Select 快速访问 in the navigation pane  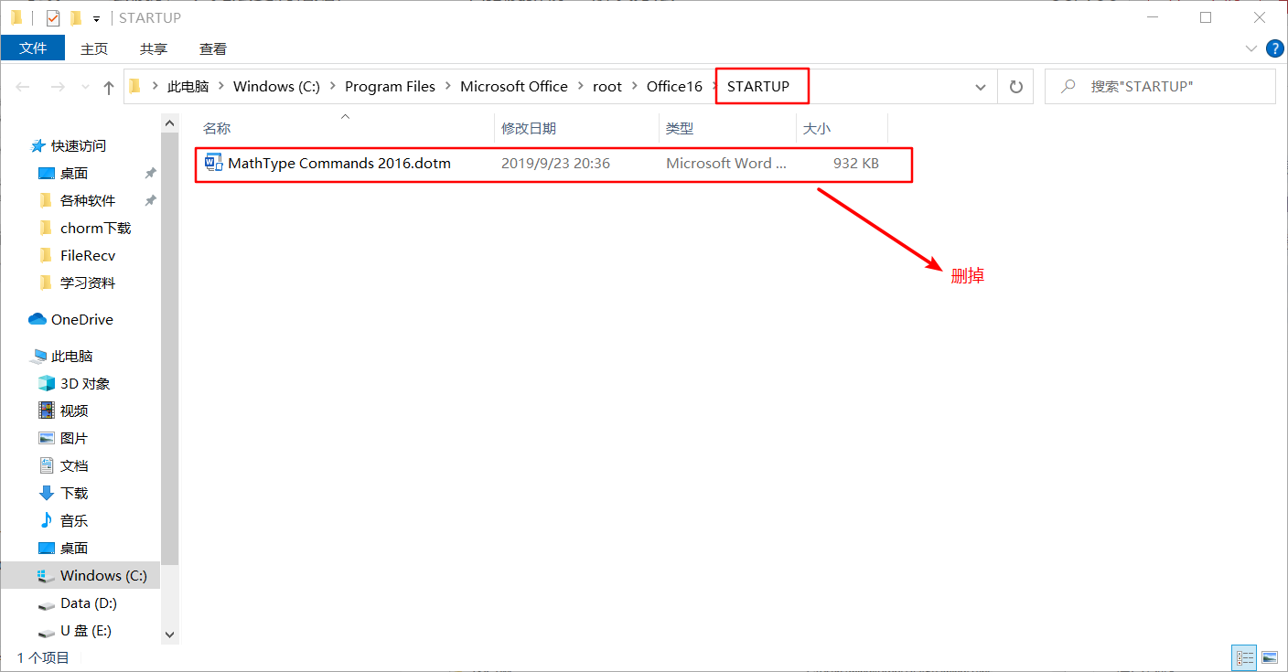[x=79, y=145]
